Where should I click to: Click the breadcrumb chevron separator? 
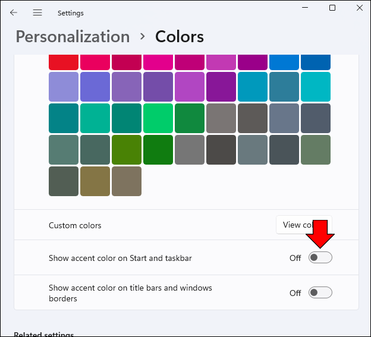pos(143,36)
